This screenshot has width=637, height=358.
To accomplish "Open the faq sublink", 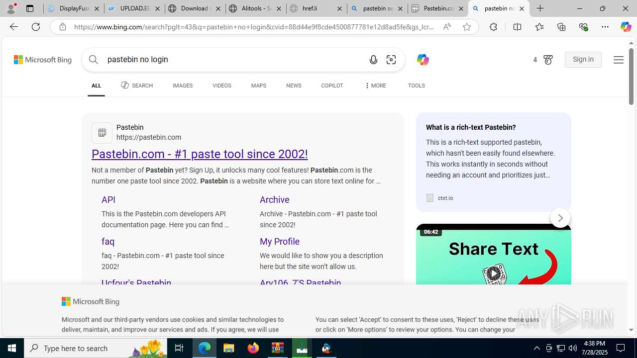I will pos(108,242).
